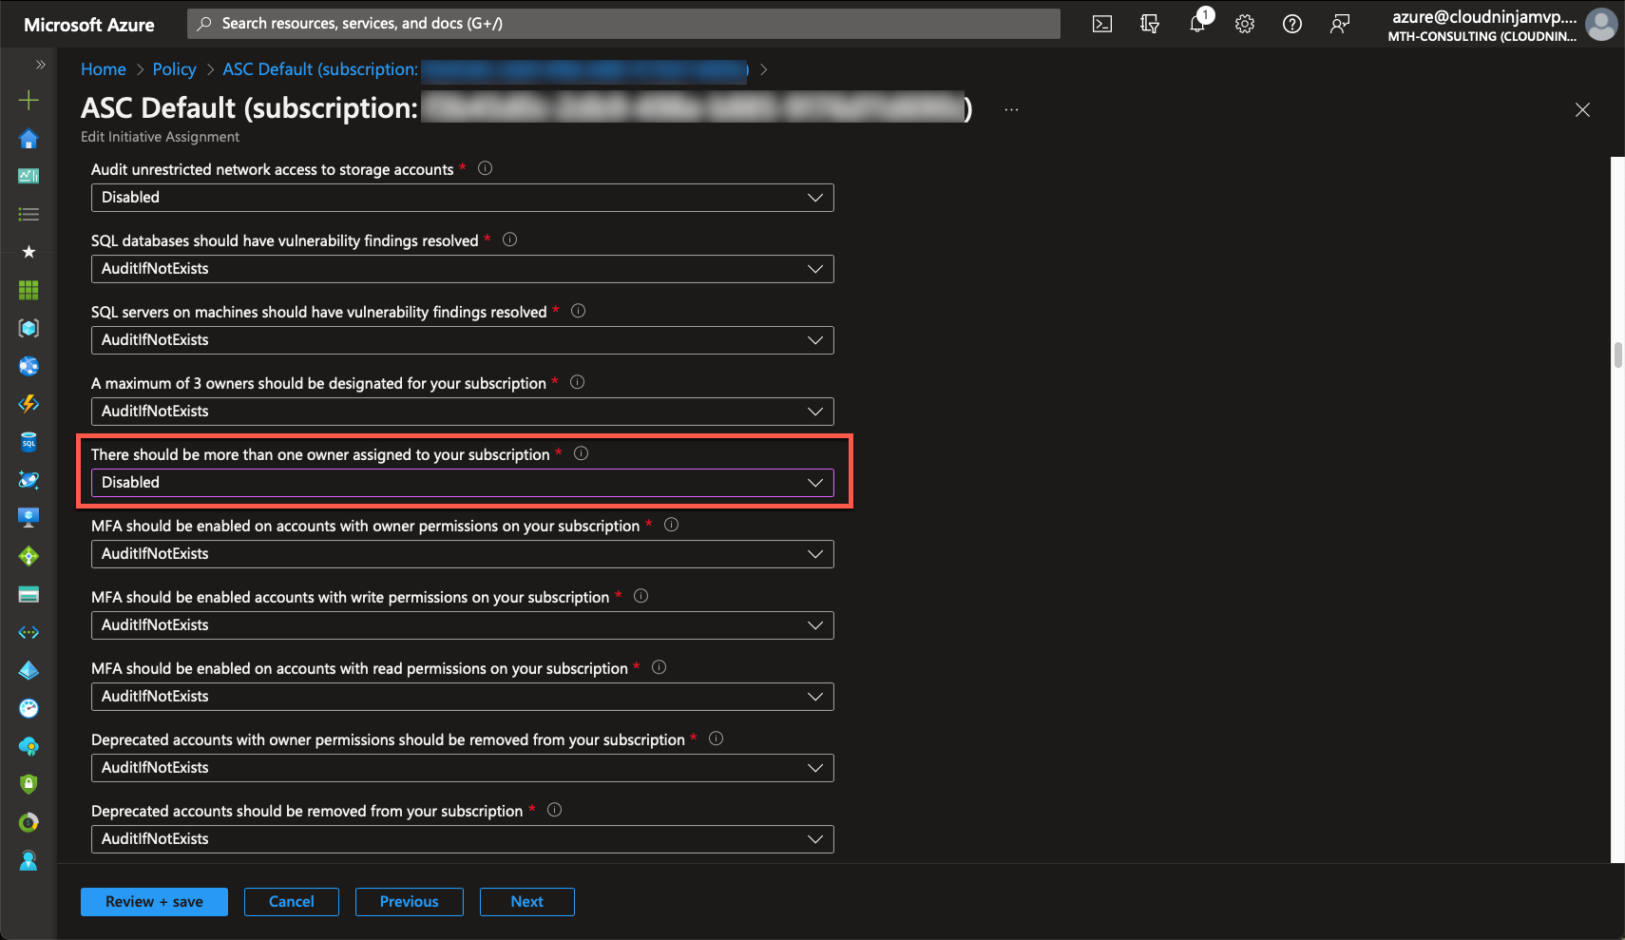This screenshot has width=1625, height=940.
Task: Click the Cancel button
Action: point(292,902)
